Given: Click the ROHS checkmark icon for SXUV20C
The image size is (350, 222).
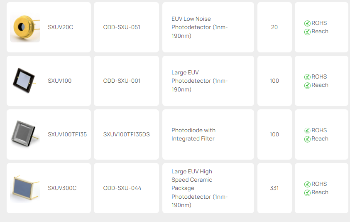Looking at the screenshot, I should pyautogui.click(x=307, y=24).
